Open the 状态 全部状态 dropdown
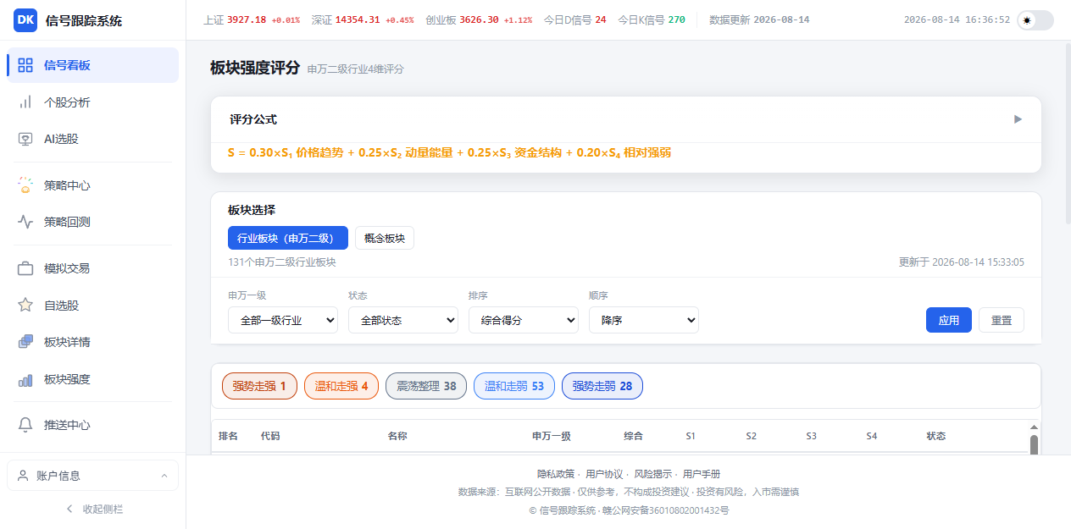The image size is (1071, 529). [403, 320]
